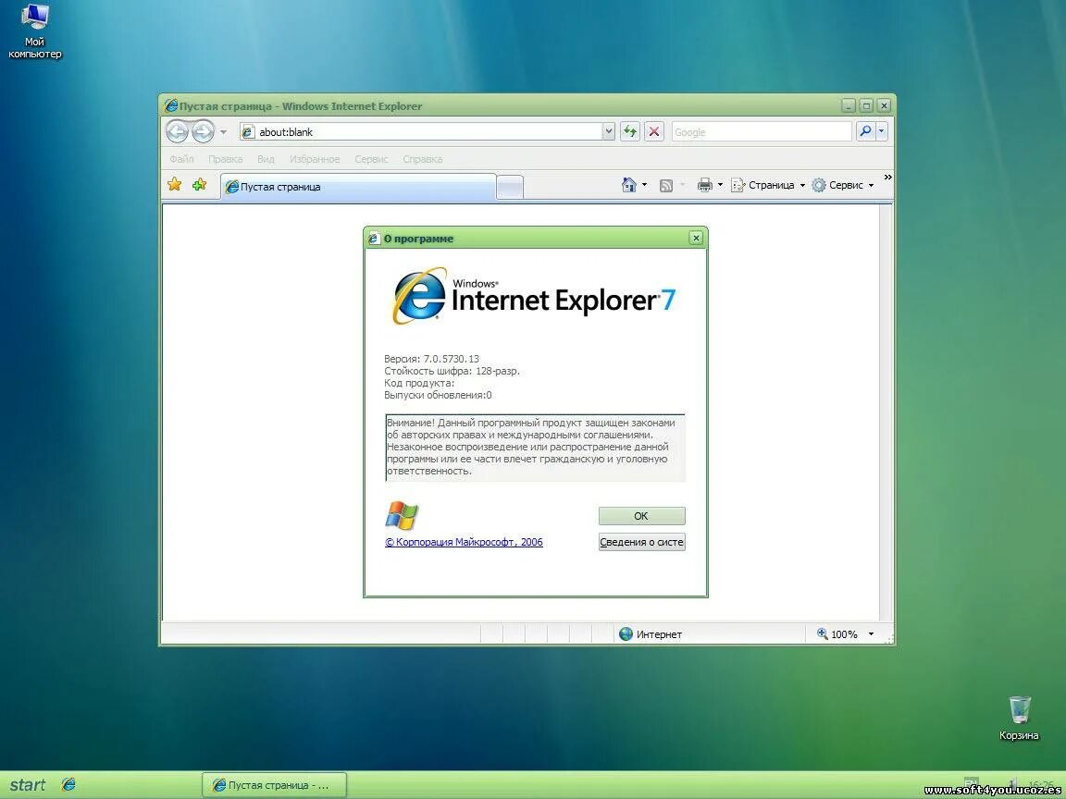
Task: Stop page loading with red X icon
Action: pos(654,131)
